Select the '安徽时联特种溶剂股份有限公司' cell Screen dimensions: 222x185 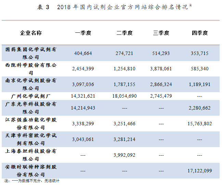(31, 171)
